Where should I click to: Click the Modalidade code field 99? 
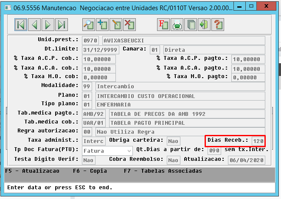point(87,86)
